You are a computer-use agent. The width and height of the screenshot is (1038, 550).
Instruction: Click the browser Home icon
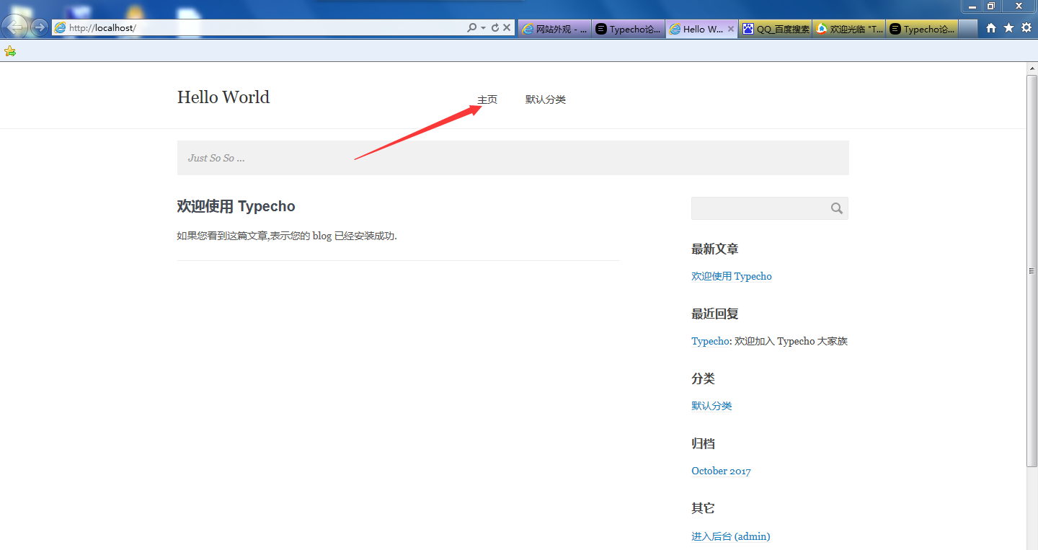[x=991, y=27]
